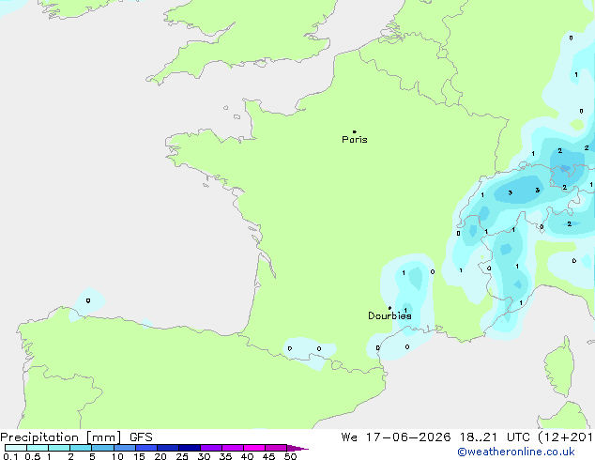
Task: Select the 10–15 mm legend color box
Action: [124, 448]
